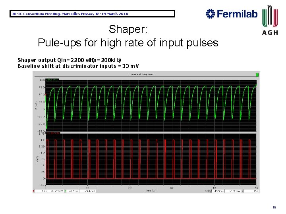
Task: Click the 'Pule-ups for high rate' subtitle
Action: click(128, 43)
